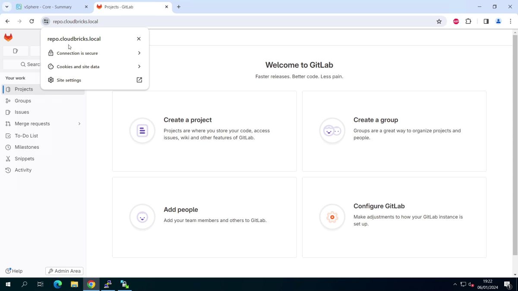
Task: Open Microsoft Edge from the taskbar
Action: point(57,285)
